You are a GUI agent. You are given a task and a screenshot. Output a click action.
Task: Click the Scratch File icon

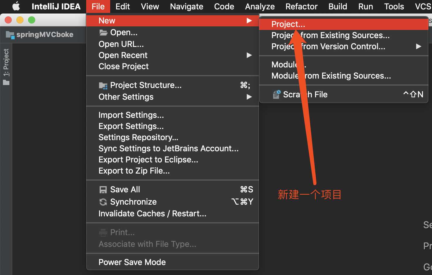point(277,94)
